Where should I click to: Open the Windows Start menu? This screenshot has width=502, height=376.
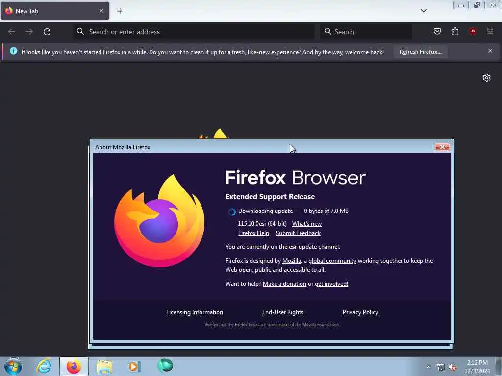point(13,366)
